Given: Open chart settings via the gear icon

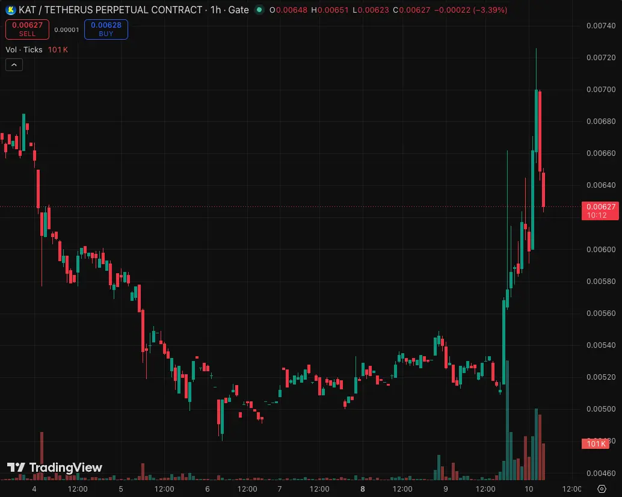Looking at the screenshot, I should click(x=602, y=489).
